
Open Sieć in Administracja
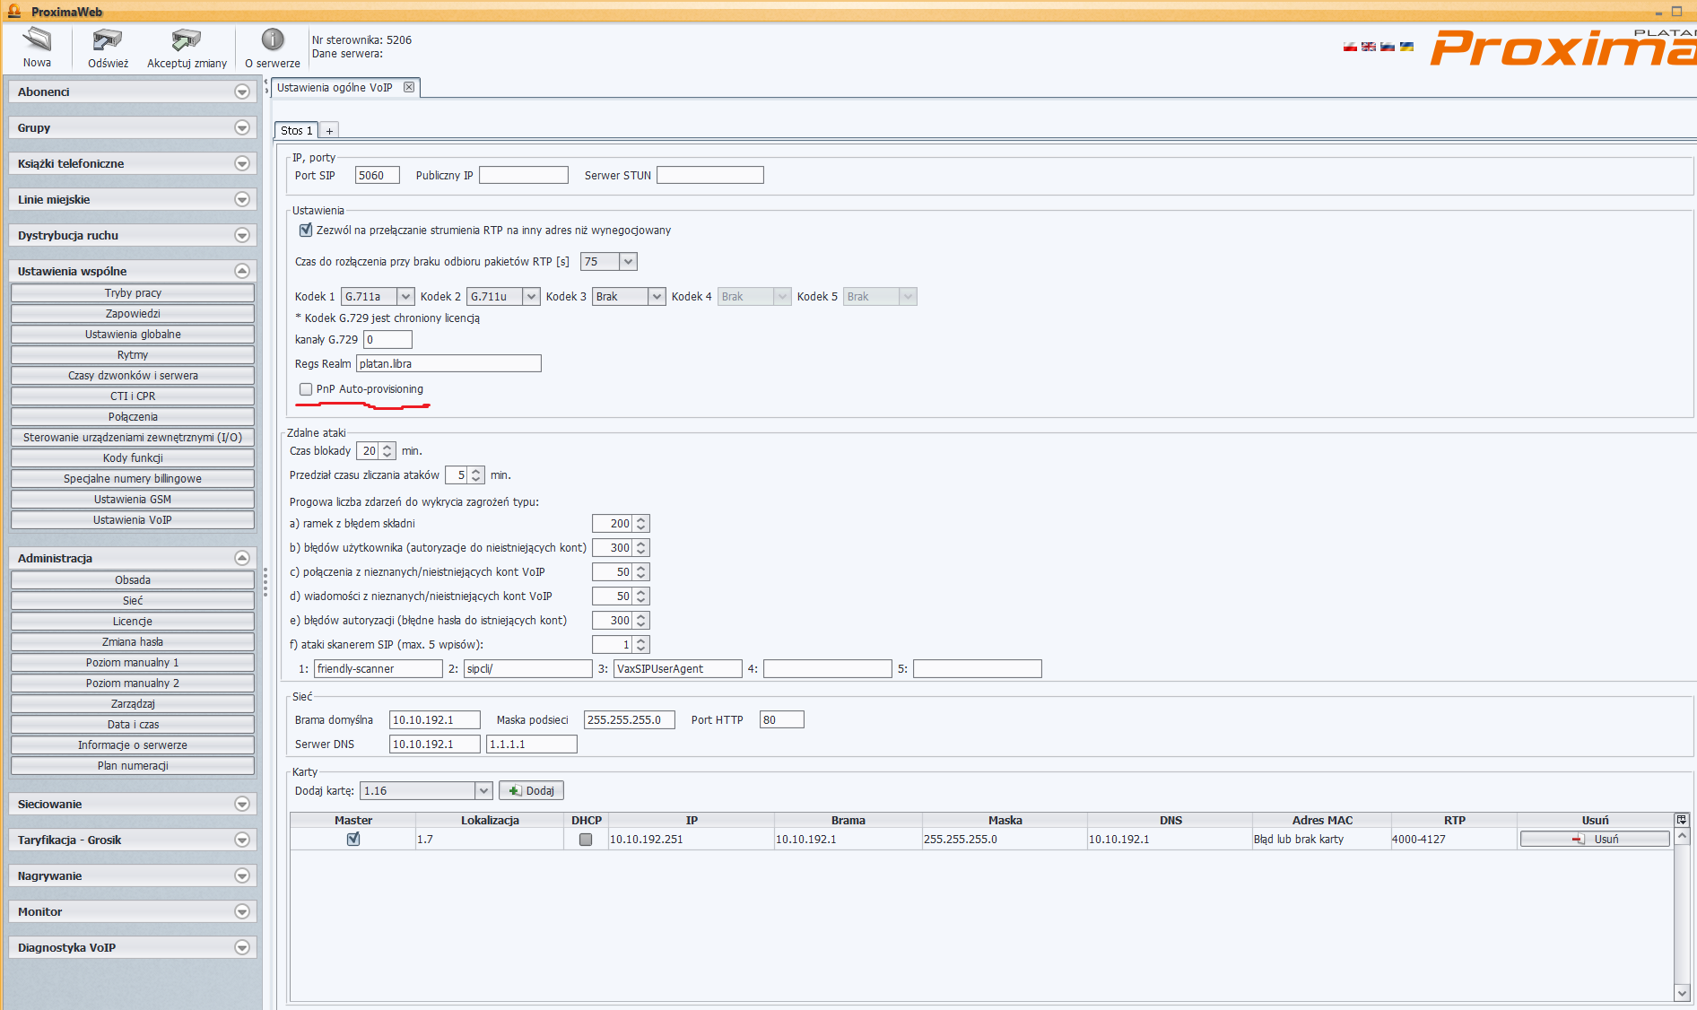pyautogui.click(x=133, y=601)
